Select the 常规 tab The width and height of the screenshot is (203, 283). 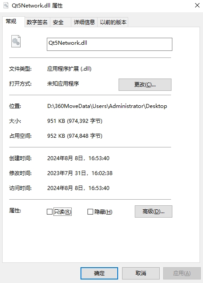tap(14, 21)
